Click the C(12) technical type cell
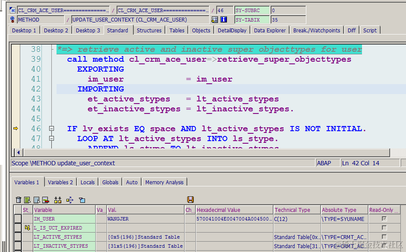406x252 pixels. tap(297, 219)
